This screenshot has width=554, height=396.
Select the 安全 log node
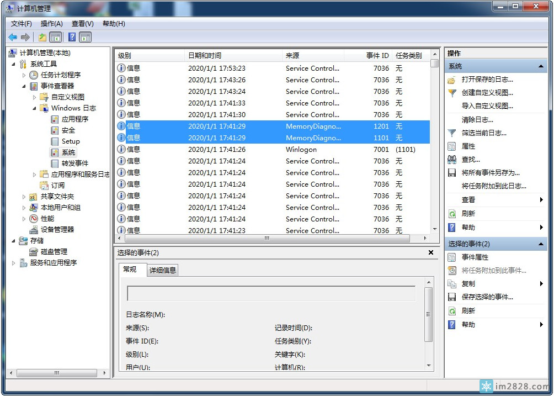(68, 130)
